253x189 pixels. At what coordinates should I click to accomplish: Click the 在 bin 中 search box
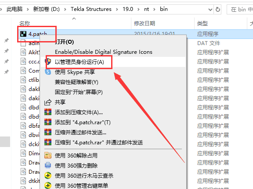click(x=240, y=10)
